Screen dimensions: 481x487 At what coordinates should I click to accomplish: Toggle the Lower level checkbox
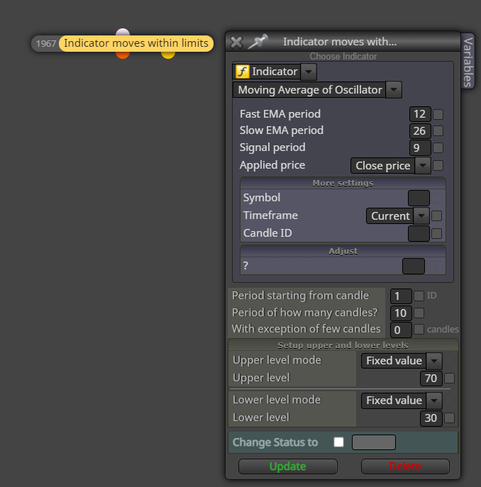450,418
